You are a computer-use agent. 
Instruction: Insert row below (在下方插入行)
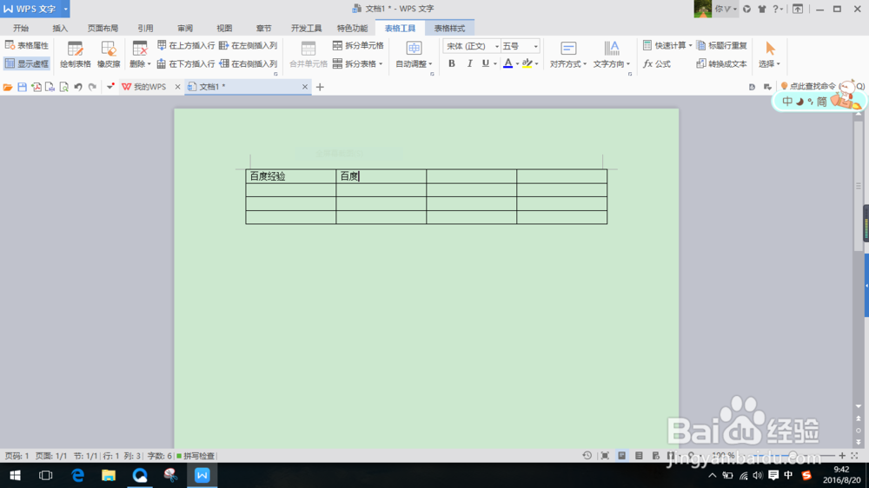point(186,63)
